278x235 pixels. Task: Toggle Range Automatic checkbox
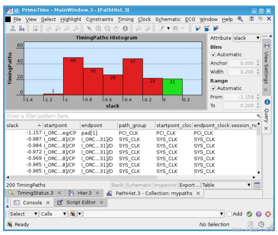213,88
